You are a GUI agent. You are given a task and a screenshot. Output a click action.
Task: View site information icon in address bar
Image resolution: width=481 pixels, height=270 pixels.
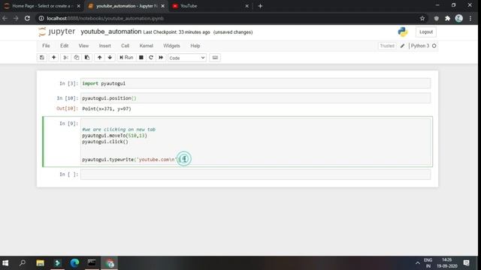pos(41,18)
